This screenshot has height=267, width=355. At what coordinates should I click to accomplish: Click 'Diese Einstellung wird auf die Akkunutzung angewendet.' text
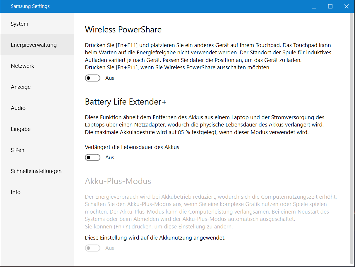155,238
